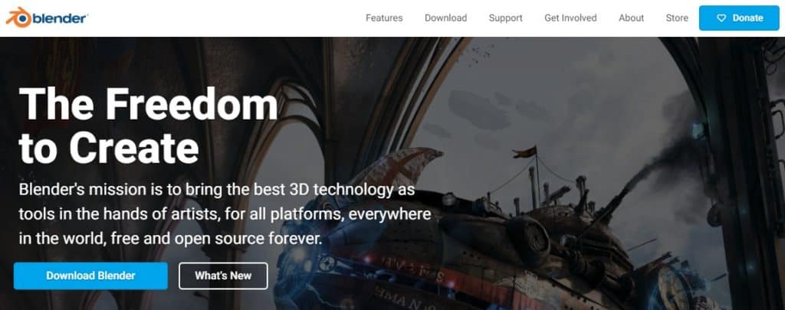The image size is (785, 310).
Task: Click the blue Donate button
Action: tap(739, 18)
